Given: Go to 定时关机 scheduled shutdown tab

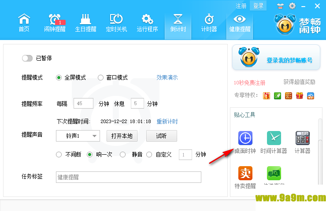Looking at the screenshot, I should pyautogui.click(x=116, y=23).
